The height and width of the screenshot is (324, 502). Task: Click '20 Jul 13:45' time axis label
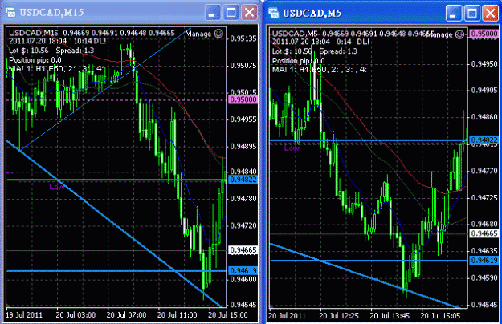point(390,316)
